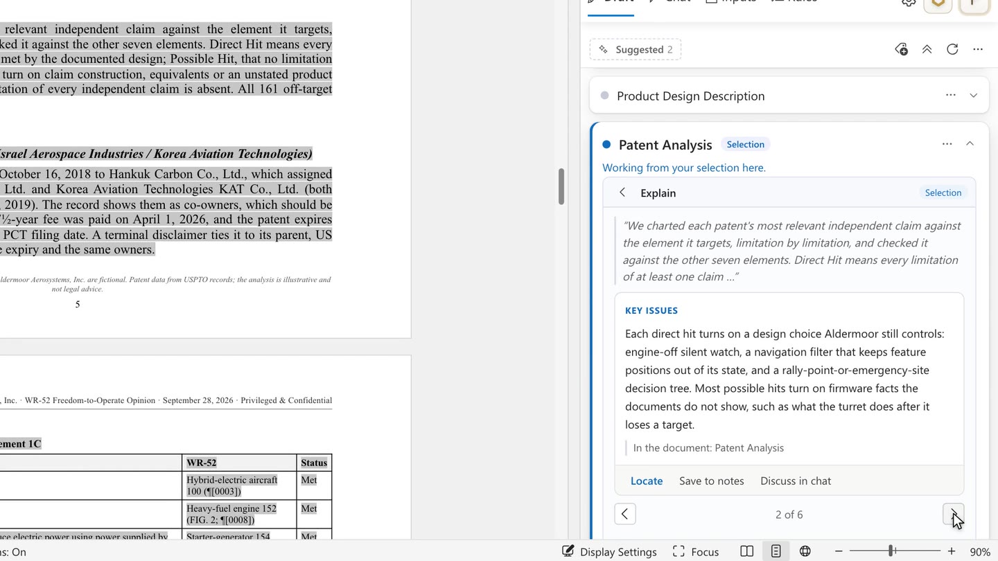Click the Selection badge in the Explain header
Screen dimensions: 998x561
point(943,193)
